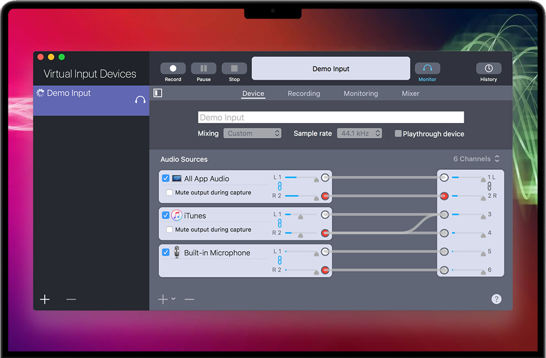Click the Demo Input name text field
Viewport: 546px width, 358px height.
[x=331, y=117]
